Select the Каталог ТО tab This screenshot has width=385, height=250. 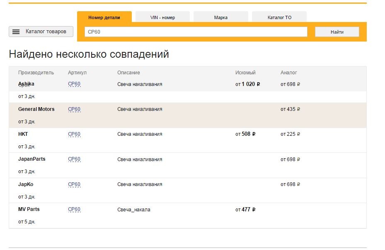click(x=279, y=17)
